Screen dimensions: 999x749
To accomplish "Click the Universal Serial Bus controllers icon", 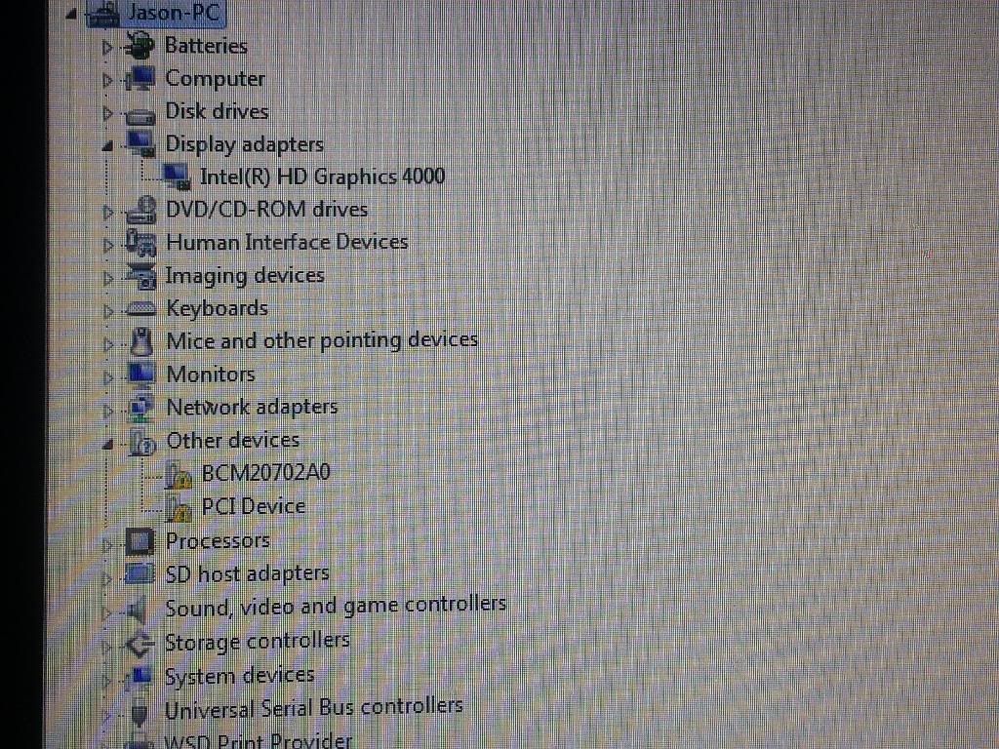I will click(x=139, y=711).
